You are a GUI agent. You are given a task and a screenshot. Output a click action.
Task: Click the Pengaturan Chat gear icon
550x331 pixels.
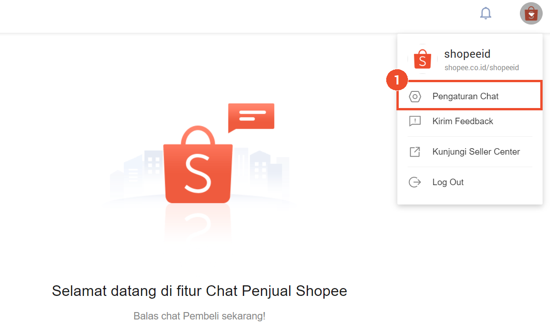coord(415,96)
